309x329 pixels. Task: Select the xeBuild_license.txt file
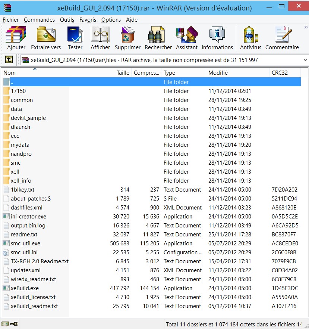coord(33,297)
